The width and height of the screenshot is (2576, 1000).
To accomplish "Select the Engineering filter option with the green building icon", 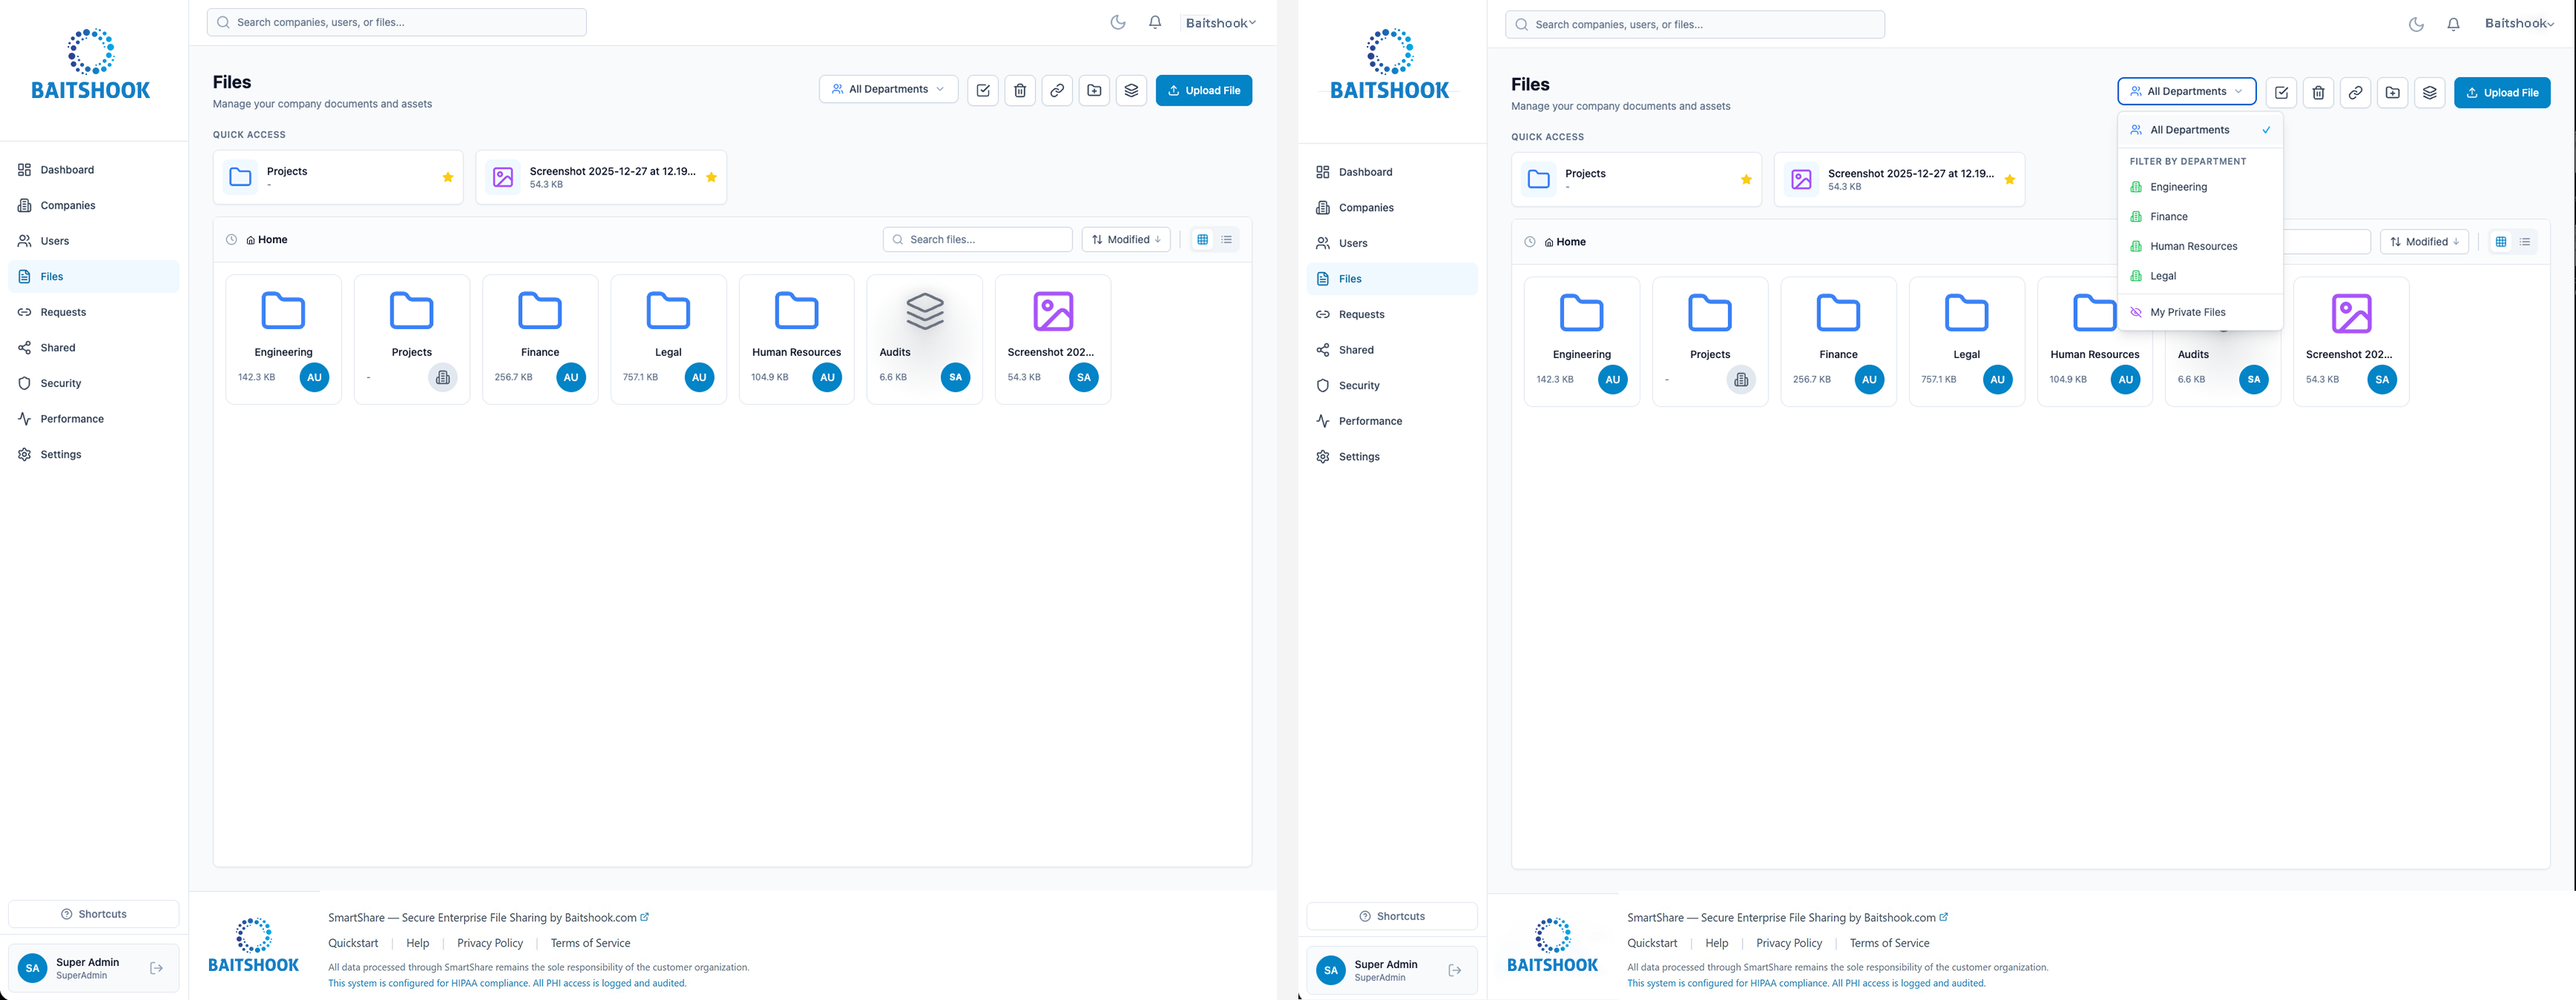I will click(2178, 188).
